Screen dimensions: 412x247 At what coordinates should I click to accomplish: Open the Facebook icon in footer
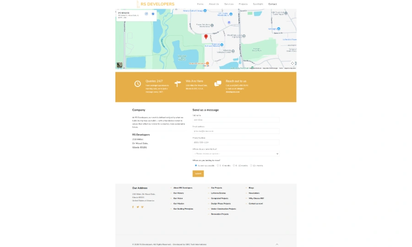click(133, 207)
